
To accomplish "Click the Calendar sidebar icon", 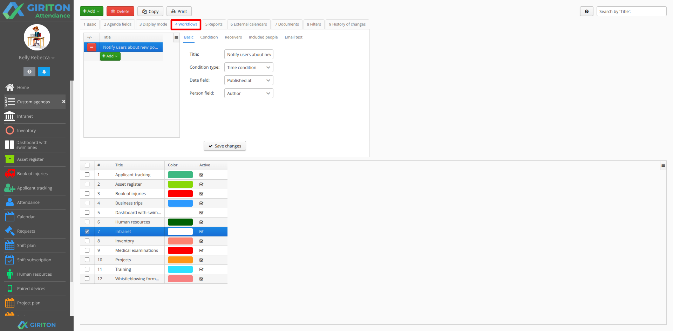I will (x=10, y=216).
